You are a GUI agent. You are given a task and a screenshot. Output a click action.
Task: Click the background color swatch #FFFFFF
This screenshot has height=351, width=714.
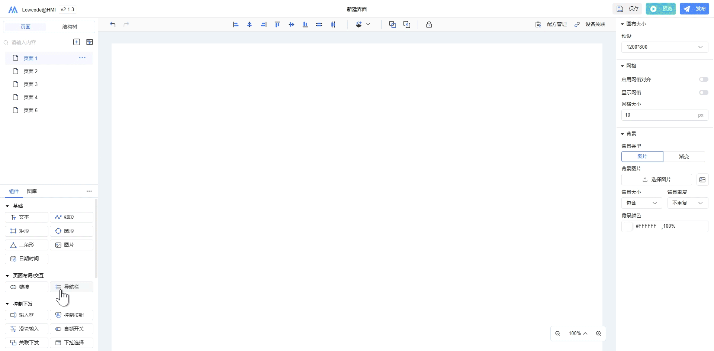point(627,226)
